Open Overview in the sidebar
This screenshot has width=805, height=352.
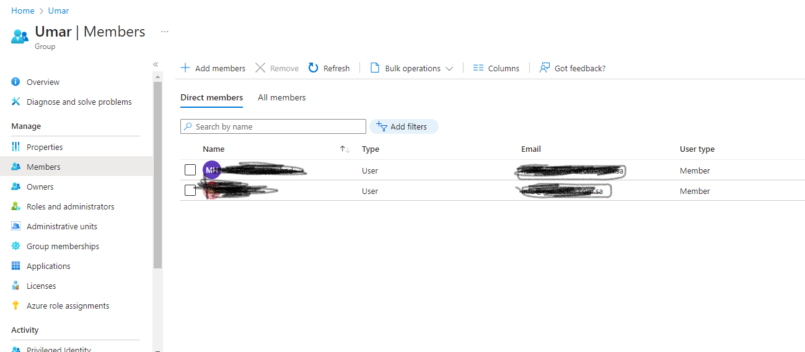43,82
